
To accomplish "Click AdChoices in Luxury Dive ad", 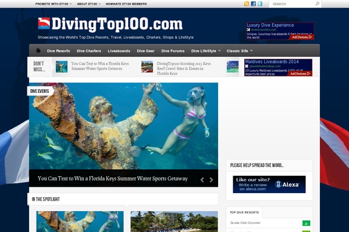I will click(301, 37).
